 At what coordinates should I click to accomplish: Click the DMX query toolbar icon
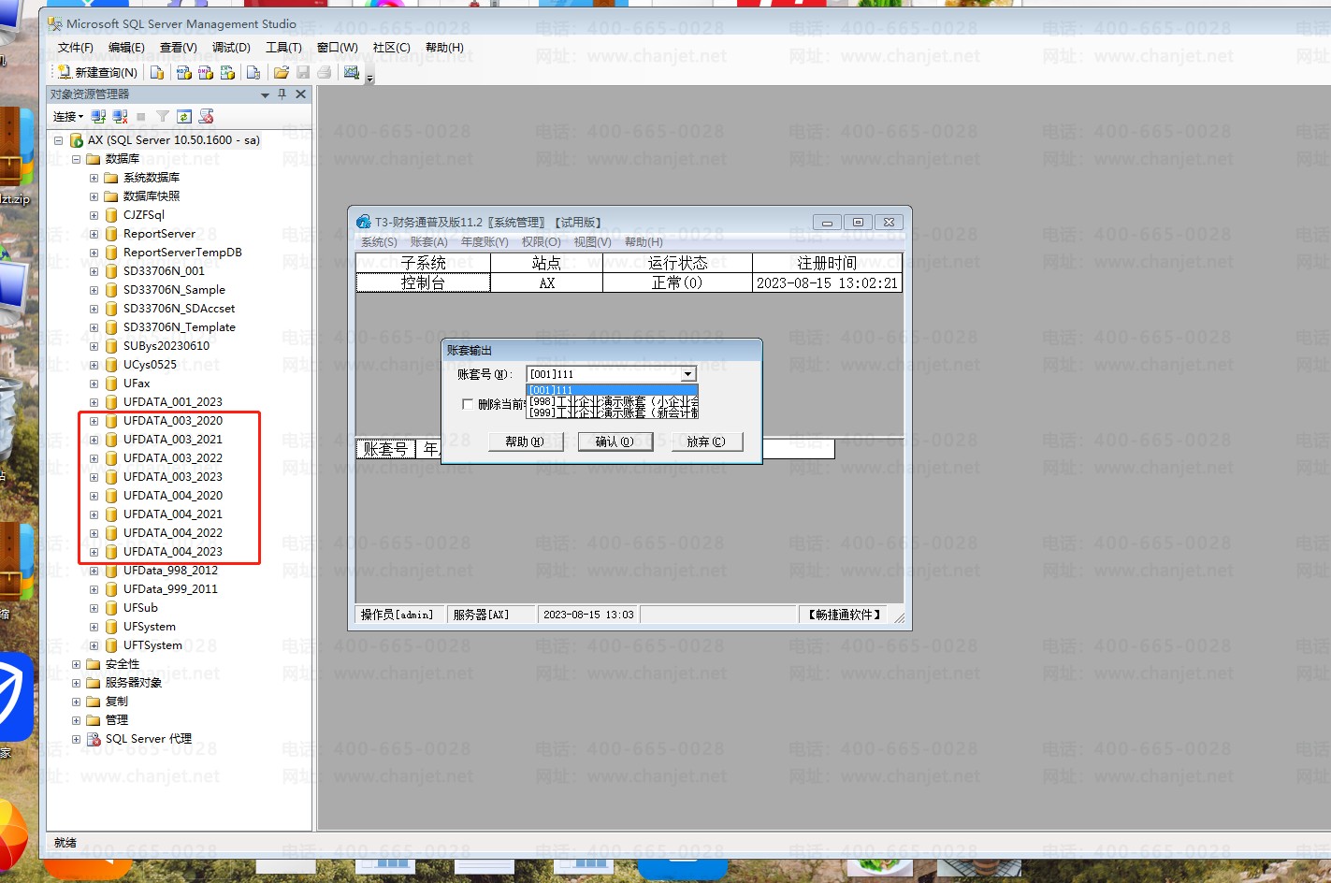click(206, 72)
